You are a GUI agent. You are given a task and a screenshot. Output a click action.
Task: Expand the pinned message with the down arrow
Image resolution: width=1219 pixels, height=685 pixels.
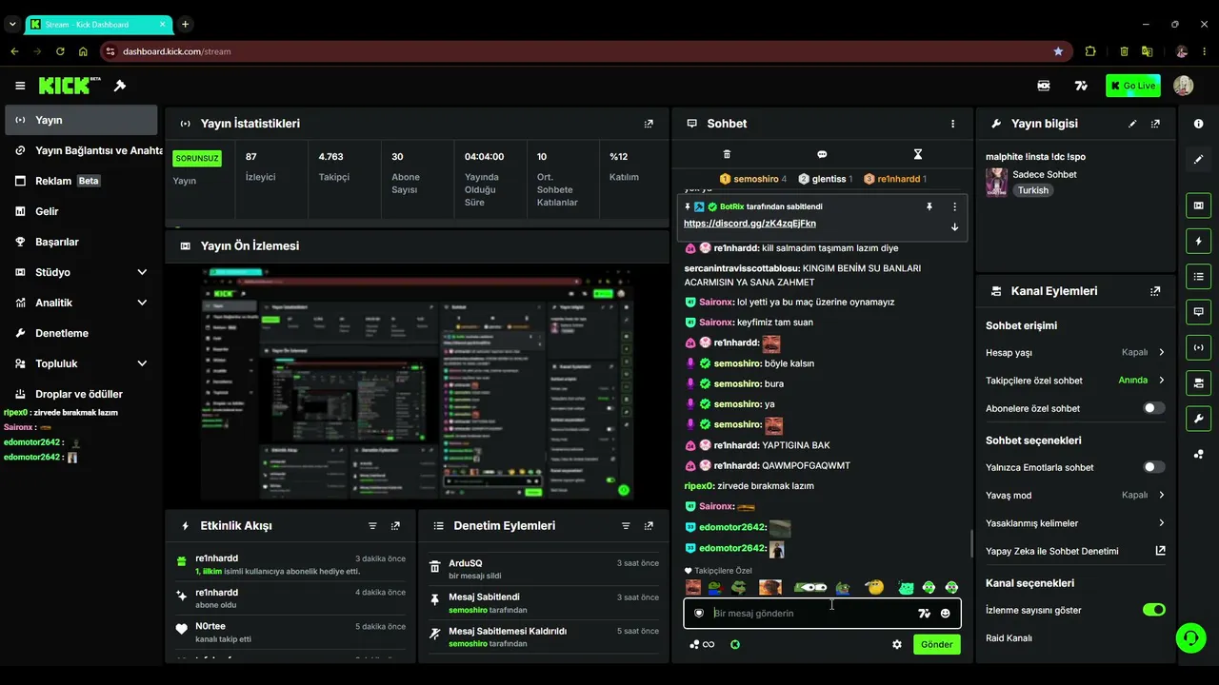(x=954, y=226)
